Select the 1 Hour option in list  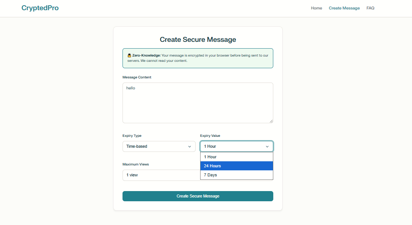(x=236, y=157)
